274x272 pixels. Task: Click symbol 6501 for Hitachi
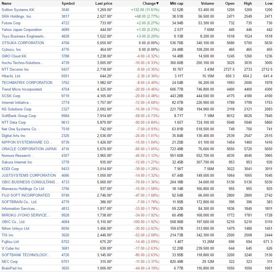(65, 76)
